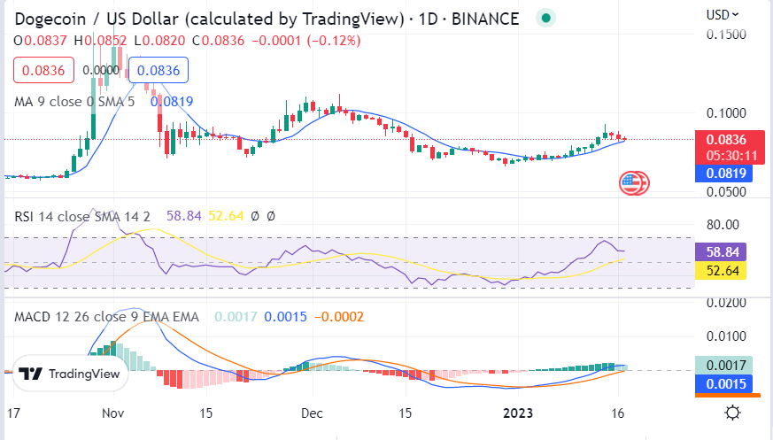Select the RSI 14 close indicator legend
773x440 pixels.
[82, 216]
